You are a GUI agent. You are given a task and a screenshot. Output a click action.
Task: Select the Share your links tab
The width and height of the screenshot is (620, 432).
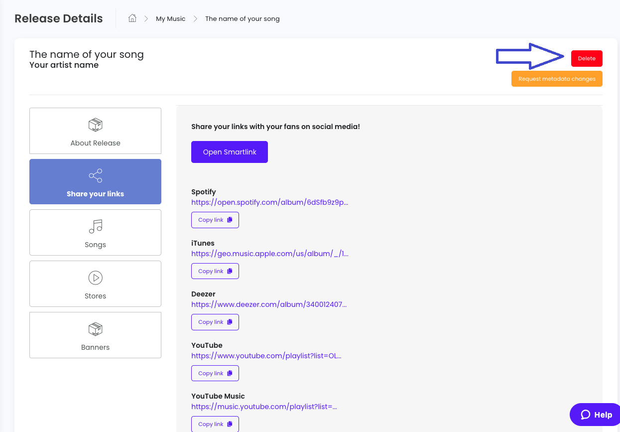tap(95, 181)
